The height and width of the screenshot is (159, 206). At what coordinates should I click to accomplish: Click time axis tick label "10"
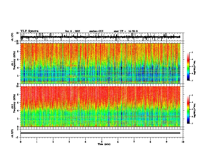[183, 142]
